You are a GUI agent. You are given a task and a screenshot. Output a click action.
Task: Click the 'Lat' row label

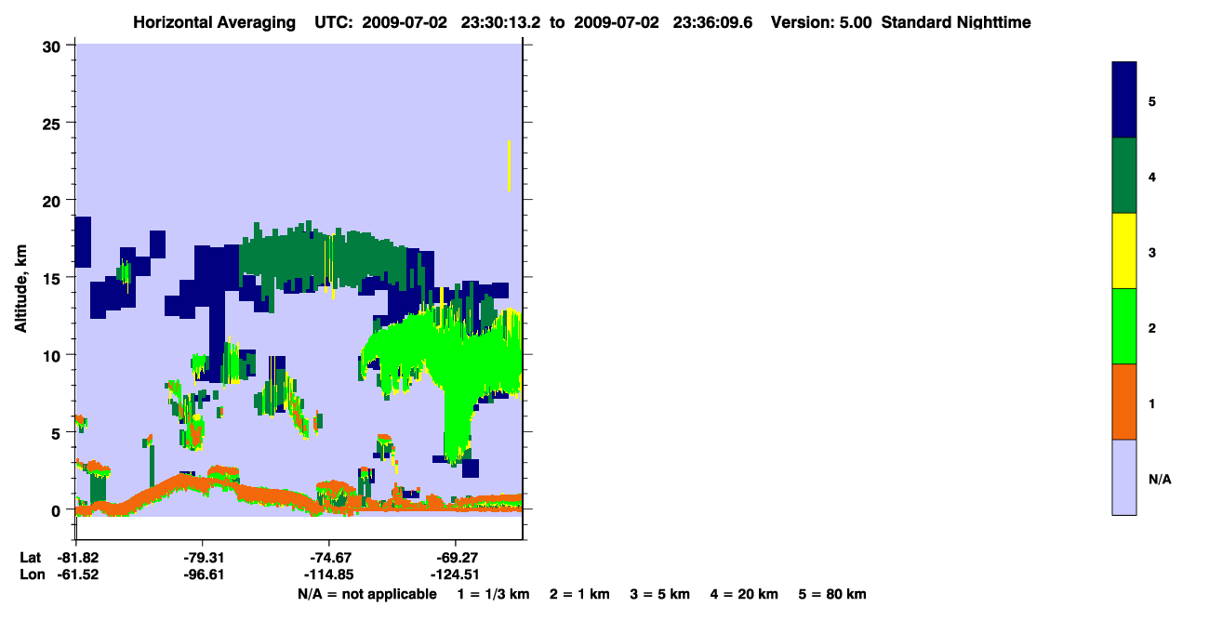point(30,558)
